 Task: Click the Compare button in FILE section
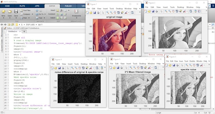point(25,14)
